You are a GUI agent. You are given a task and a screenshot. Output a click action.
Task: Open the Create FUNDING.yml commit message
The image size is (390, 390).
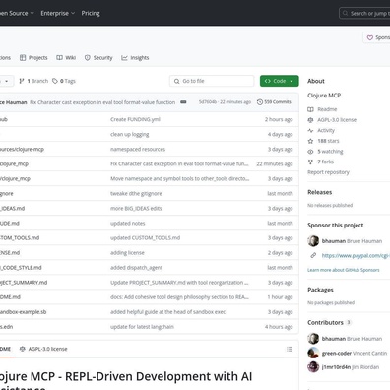[135, 119]
